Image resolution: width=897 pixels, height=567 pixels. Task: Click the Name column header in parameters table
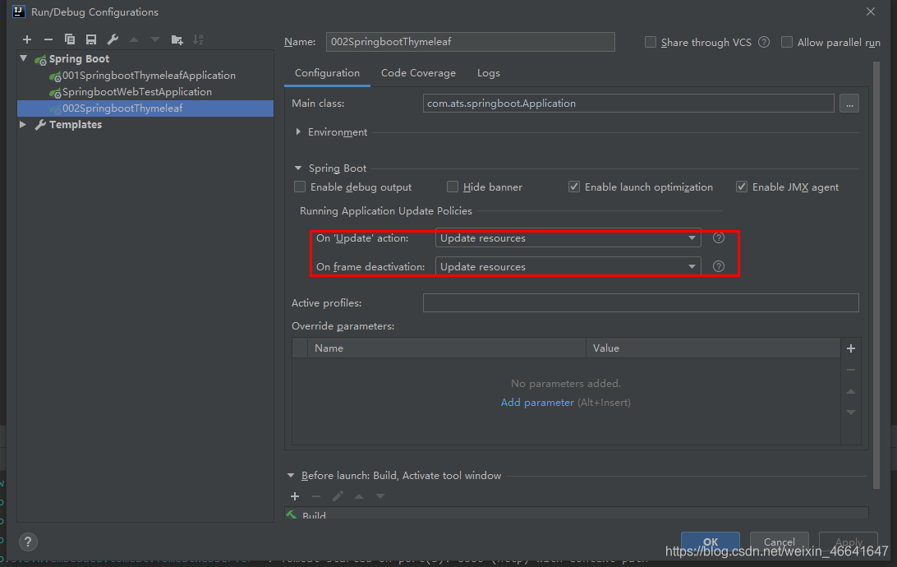(446, 348)
